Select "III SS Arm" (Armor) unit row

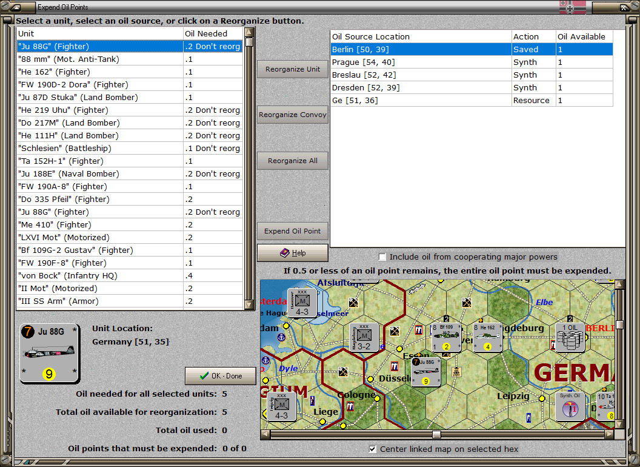(x=130, y=301)
